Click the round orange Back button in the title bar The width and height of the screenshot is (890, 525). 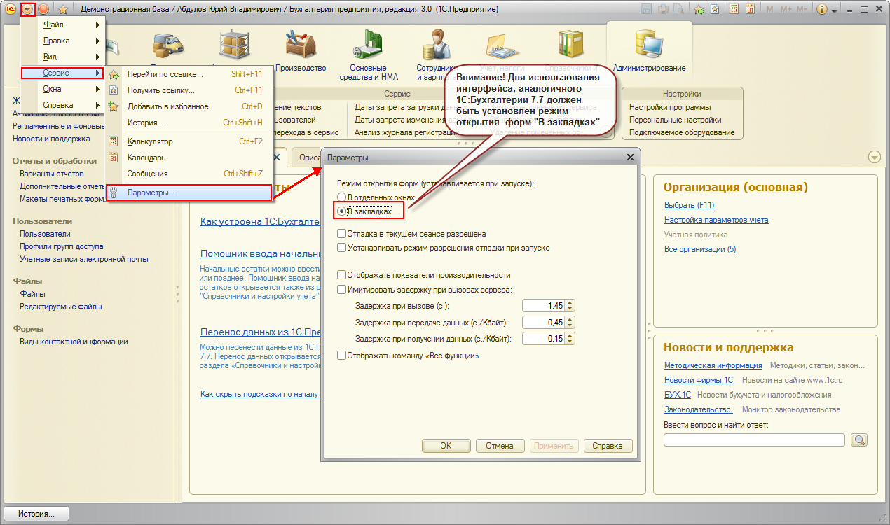[x=43, y=9]
